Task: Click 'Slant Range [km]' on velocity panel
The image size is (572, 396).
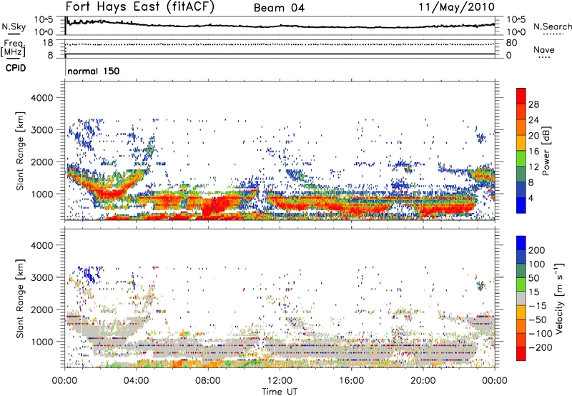Action: [x=20, y=299]
